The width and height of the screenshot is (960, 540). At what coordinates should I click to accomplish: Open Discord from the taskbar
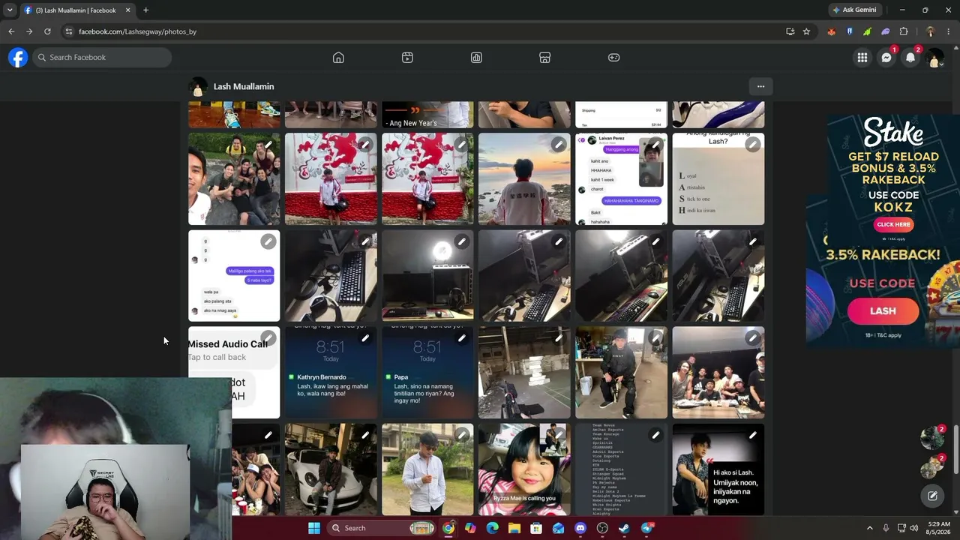coord(580,528)
